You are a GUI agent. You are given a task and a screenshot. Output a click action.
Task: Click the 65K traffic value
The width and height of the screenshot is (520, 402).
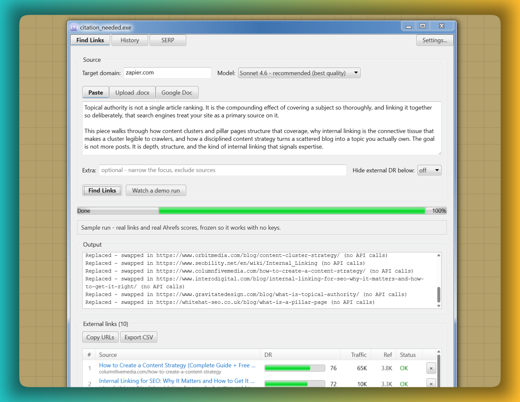(362, 368)
